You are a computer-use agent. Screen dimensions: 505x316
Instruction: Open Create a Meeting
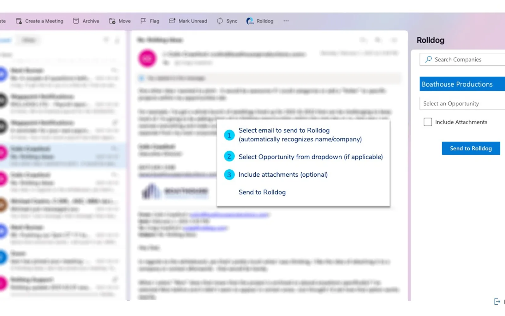44,21
